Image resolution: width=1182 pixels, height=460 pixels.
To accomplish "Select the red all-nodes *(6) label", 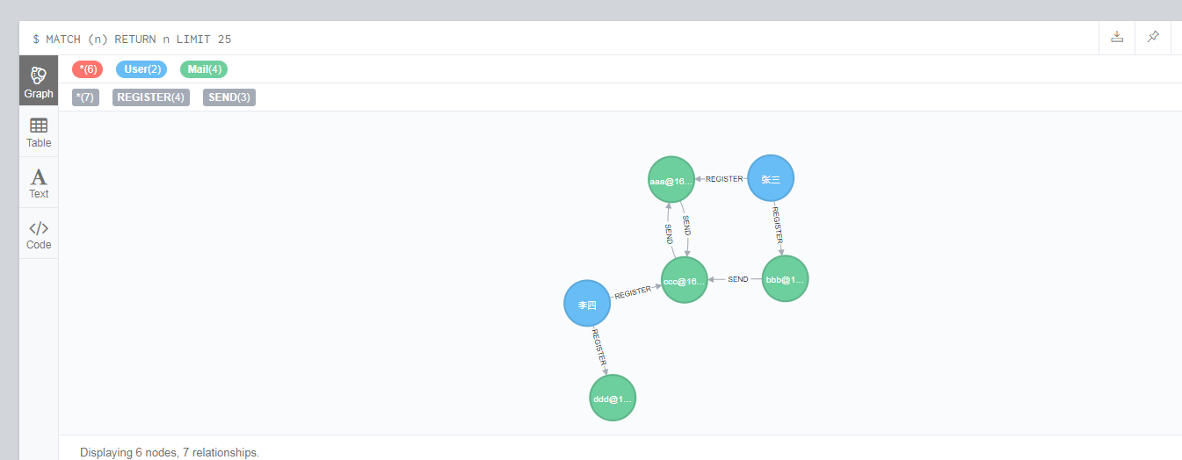I will coord(87,69).
